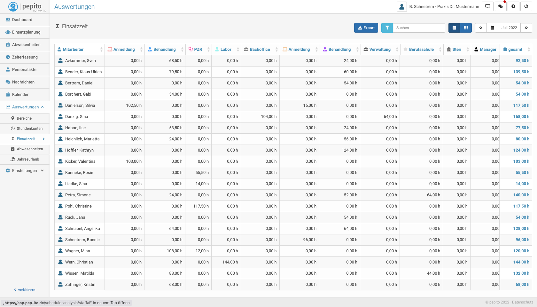Toggle sorting on the gesamt column
The image size is (537, 307).
(529, 49)
